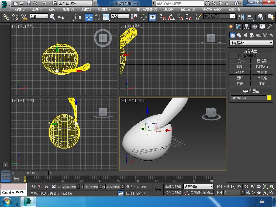The width and height of the screenshot is (276, 207).
Task: Select the Link tool in main toolbar
Action: pyautogui.click(x=6, y=17)
